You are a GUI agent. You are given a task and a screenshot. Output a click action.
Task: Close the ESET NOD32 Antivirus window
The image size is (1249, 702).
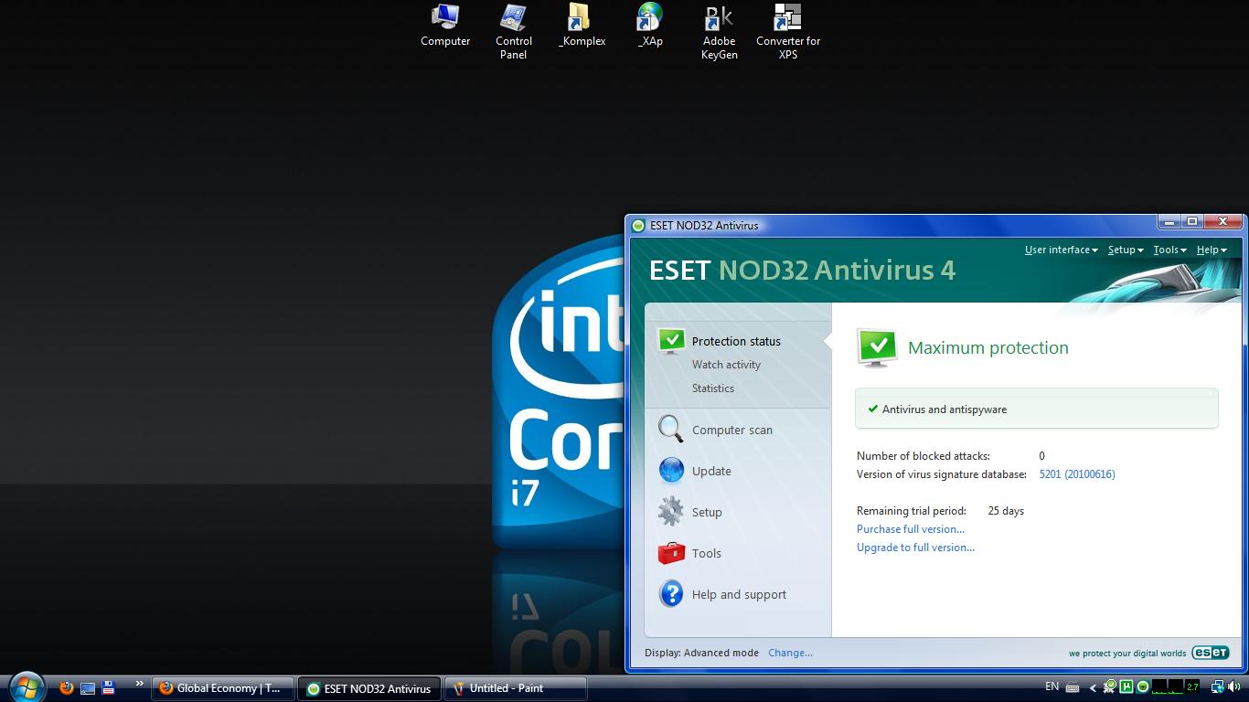(x=1222, y=222)
